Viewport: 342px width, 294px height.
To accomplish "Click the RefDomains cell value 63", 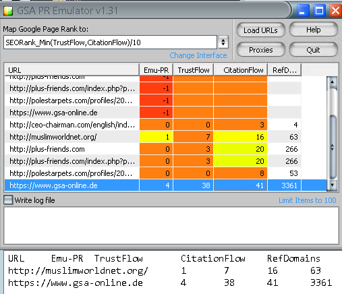I will coord(285,137).
